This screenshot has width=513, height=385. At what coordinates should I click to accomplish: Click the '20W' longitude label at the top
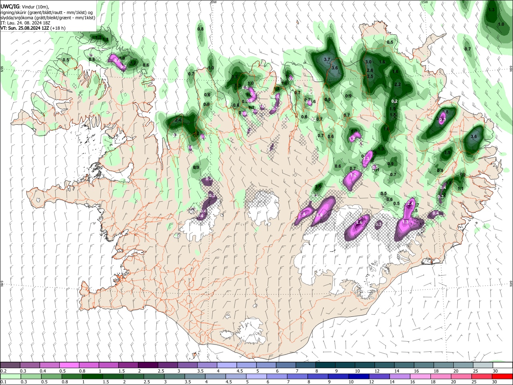click(213, 2)
